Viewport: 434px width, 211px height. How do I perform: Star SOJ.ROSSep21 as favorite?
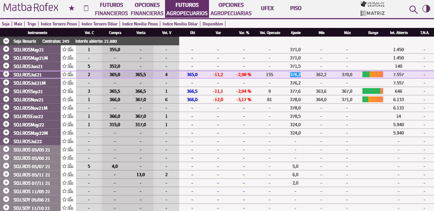point(64,91)
